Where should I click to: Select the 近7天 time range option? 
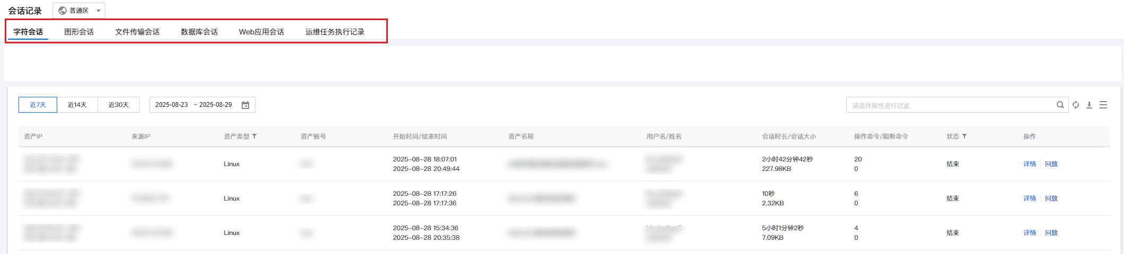click(38, 105)
